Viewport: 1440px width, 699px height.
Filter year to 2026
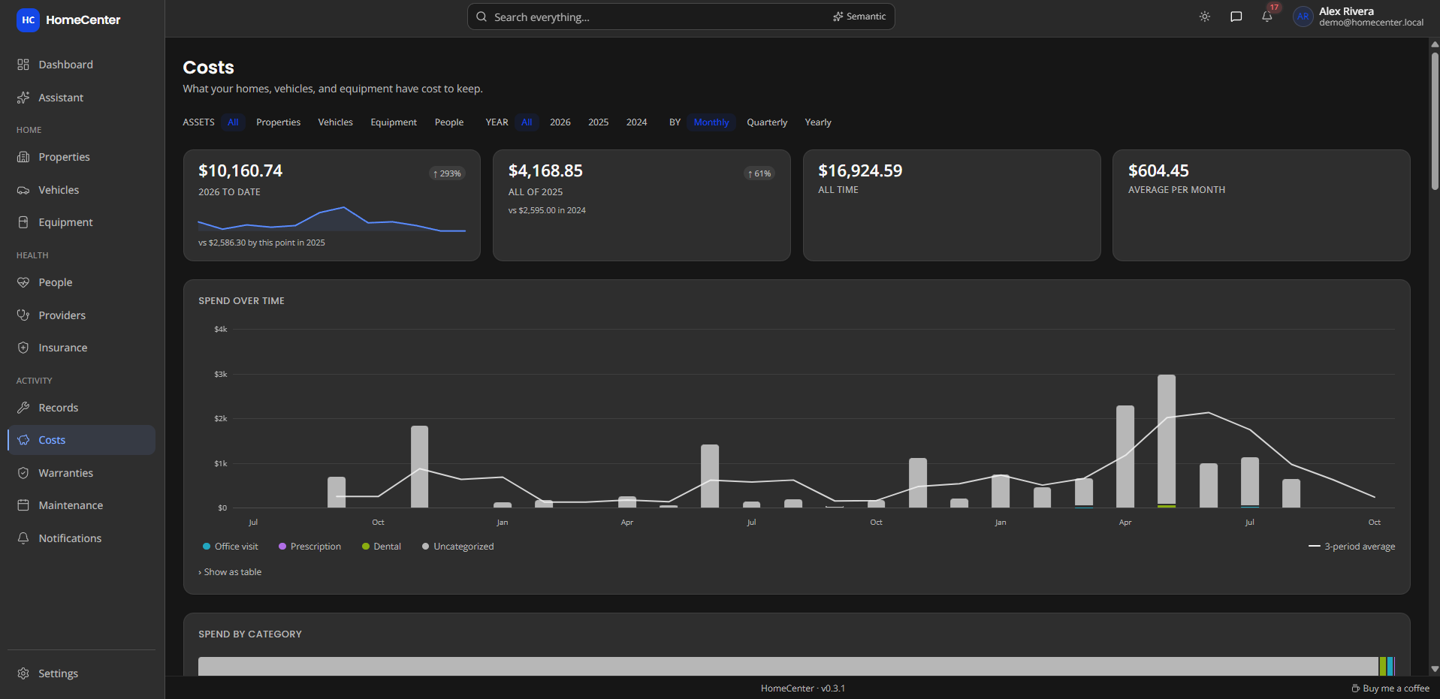[560, 122]
